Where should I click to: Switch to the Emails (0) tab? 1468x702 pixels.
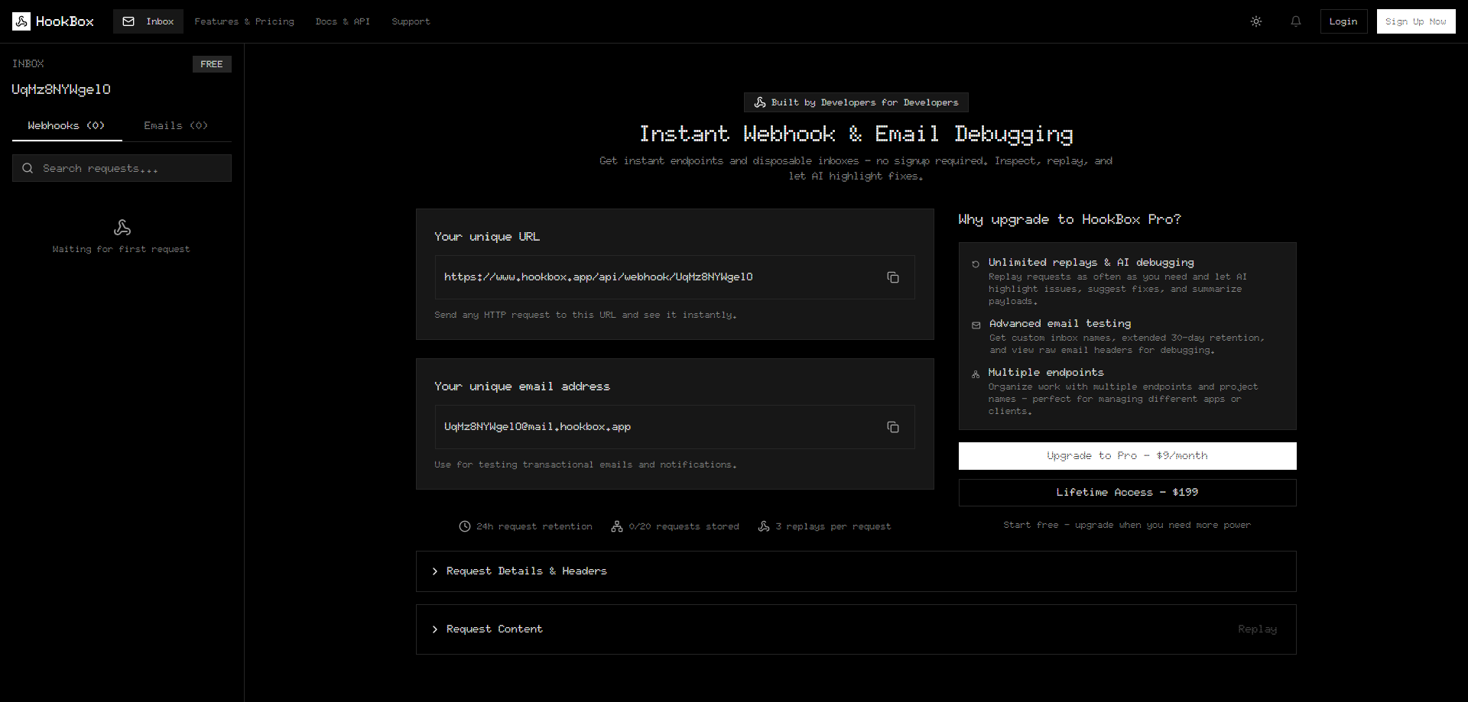point(175,125)
